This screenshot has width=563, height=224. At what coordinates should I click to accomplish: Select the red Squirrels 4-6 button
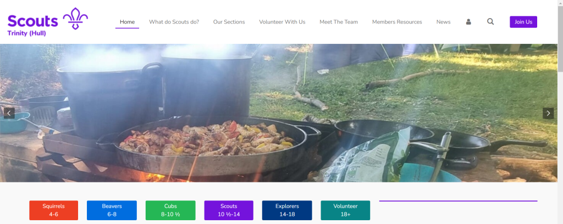click(x=53, y=210)
